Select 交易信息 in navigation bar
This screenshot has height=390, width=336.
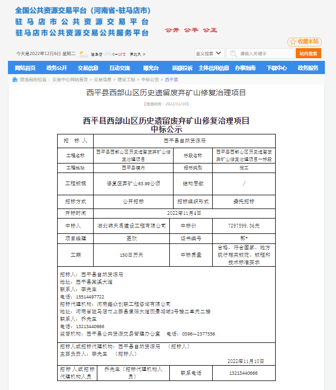88,68
